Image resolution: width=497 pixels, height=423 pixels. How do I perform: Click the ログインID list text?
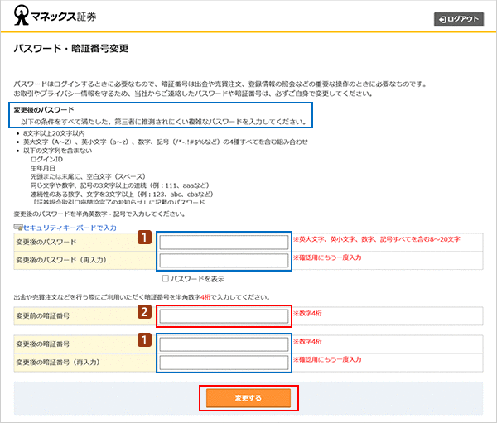click(46, 160)
